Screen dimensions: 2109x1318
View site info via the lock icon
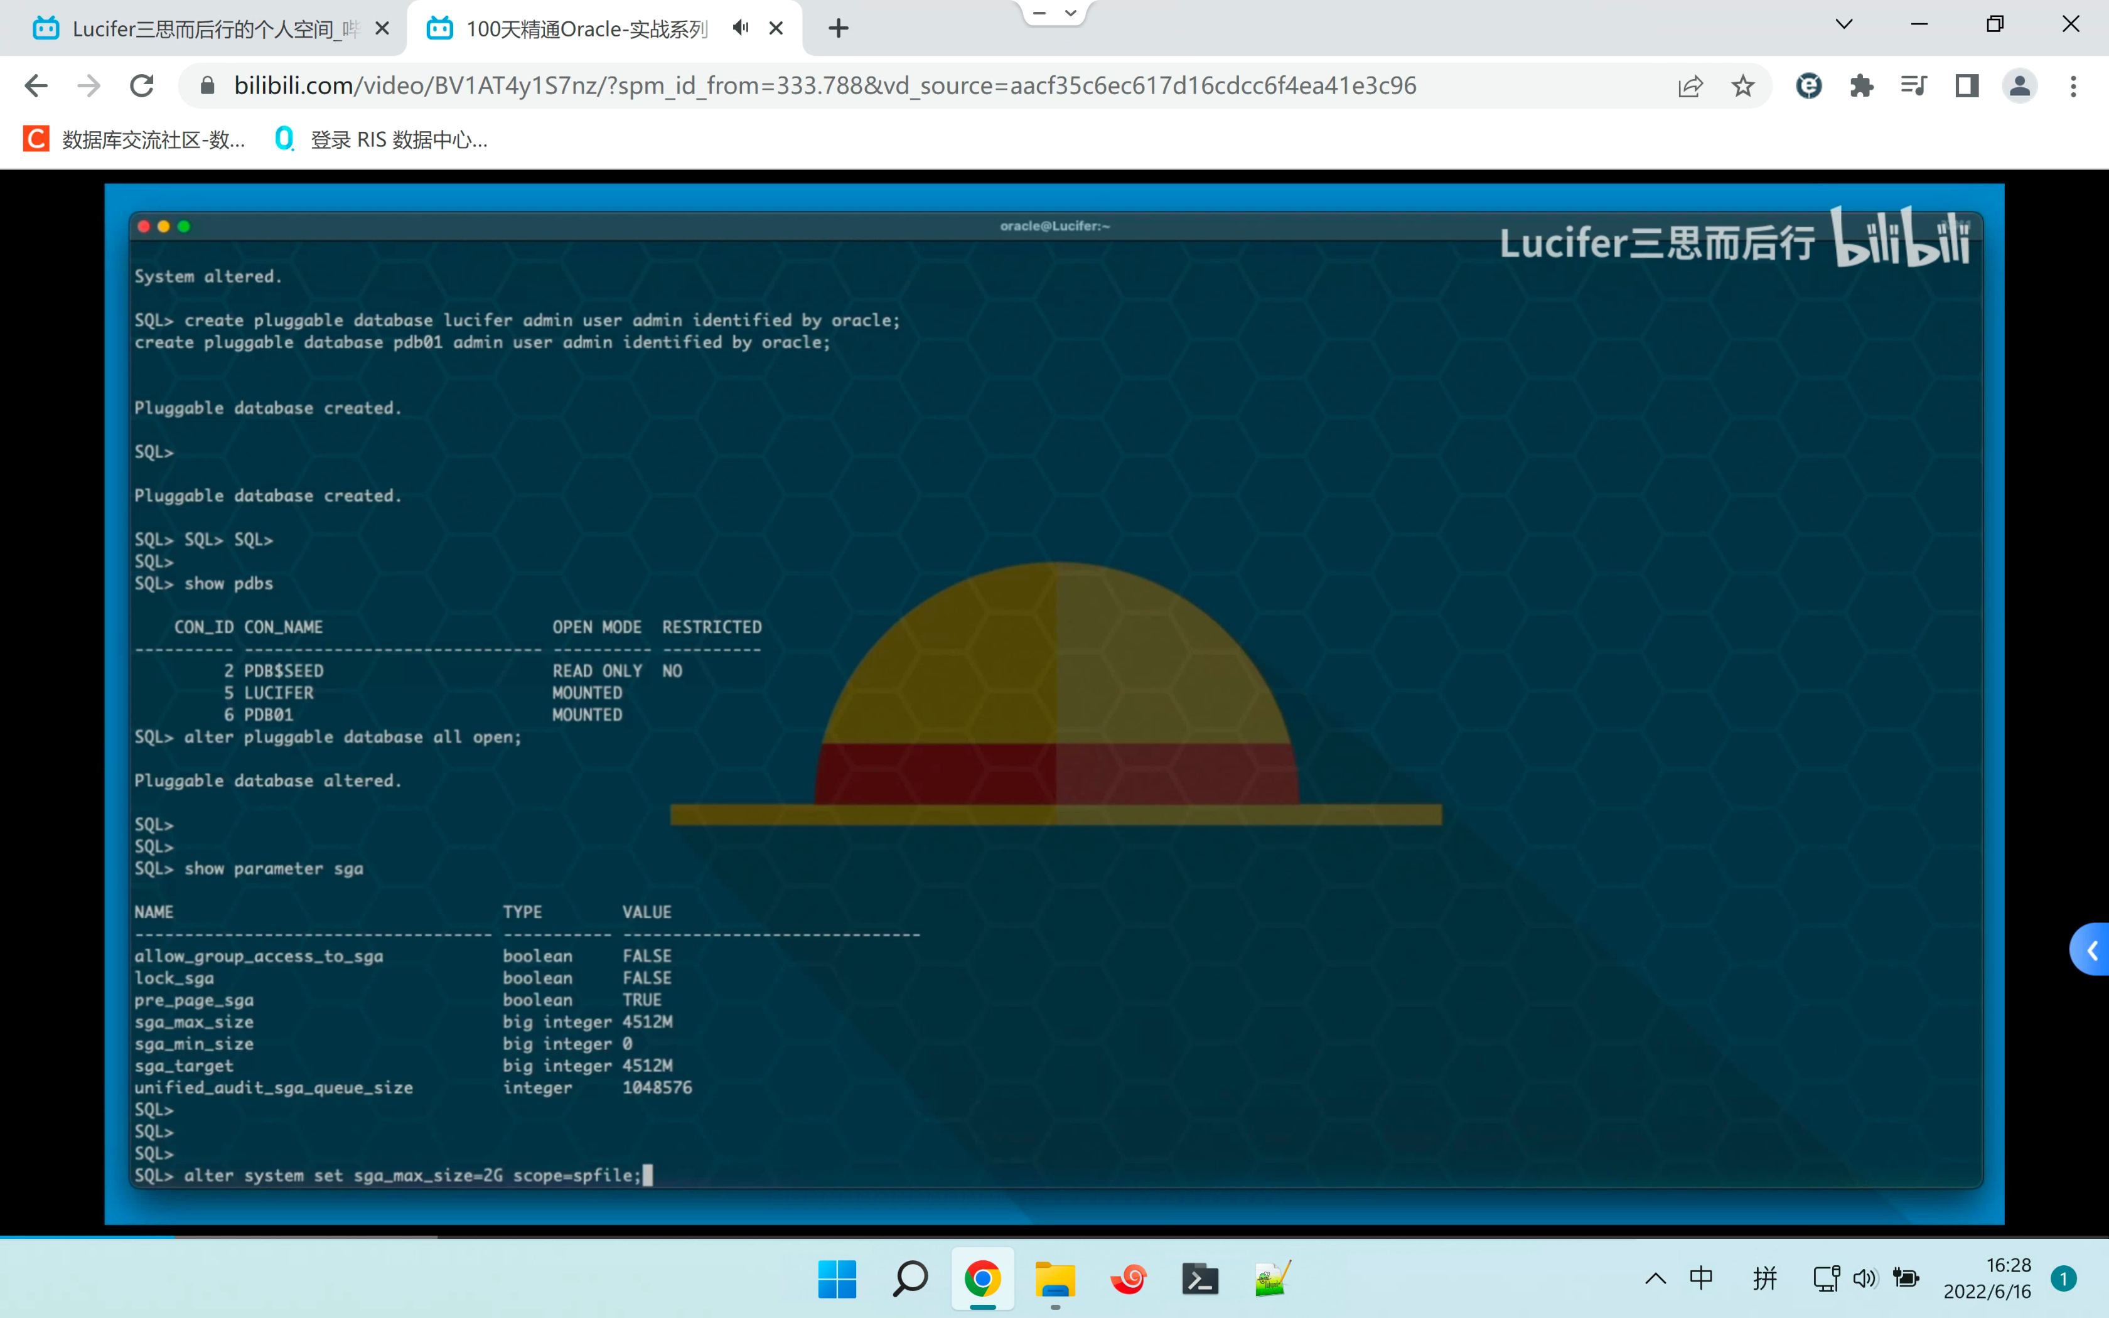click(207, 85)
